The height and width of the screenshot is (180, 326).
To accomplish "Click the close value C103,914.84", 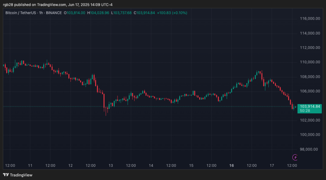I will (x=145, y=13).
